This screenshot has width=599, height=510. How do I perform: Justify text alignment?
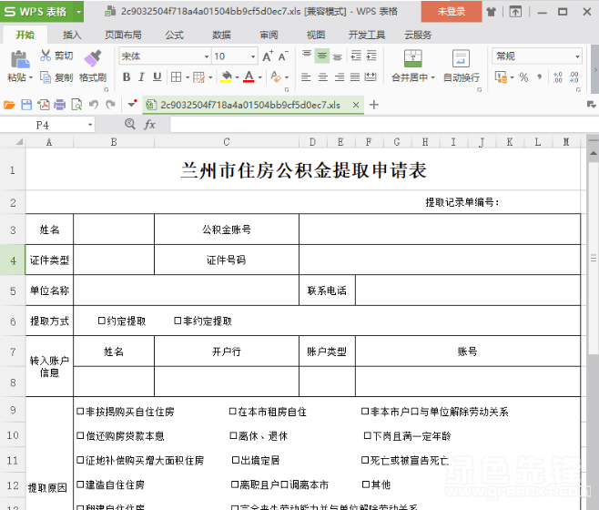click(x=355, y=77)
